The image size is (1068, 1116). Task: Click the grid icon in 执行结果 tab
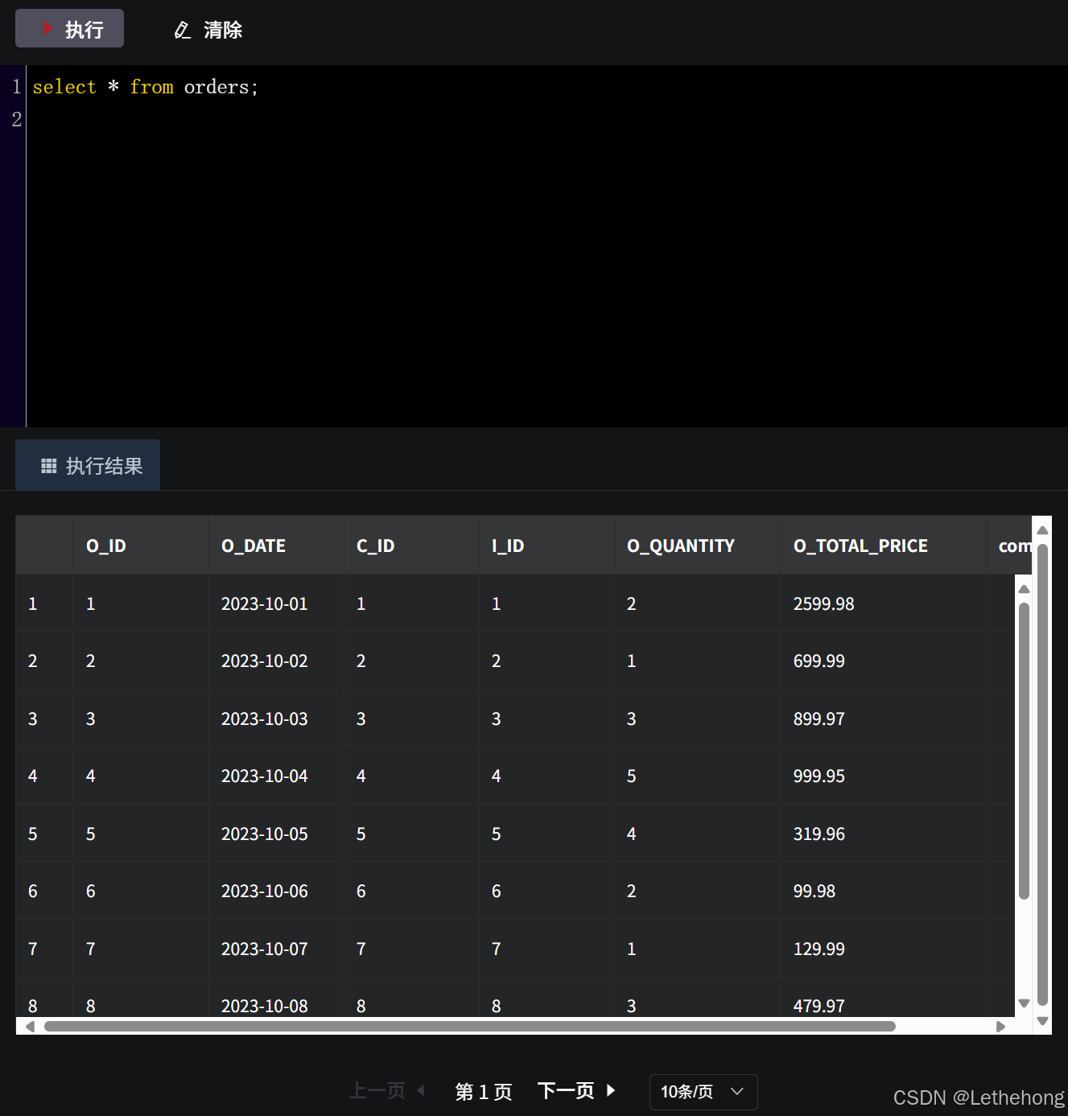[x=49, y=466]
